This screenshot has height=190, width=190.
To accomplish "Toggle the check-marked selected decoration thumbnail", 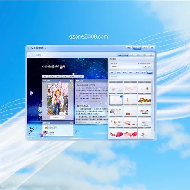I will point(116,100).
